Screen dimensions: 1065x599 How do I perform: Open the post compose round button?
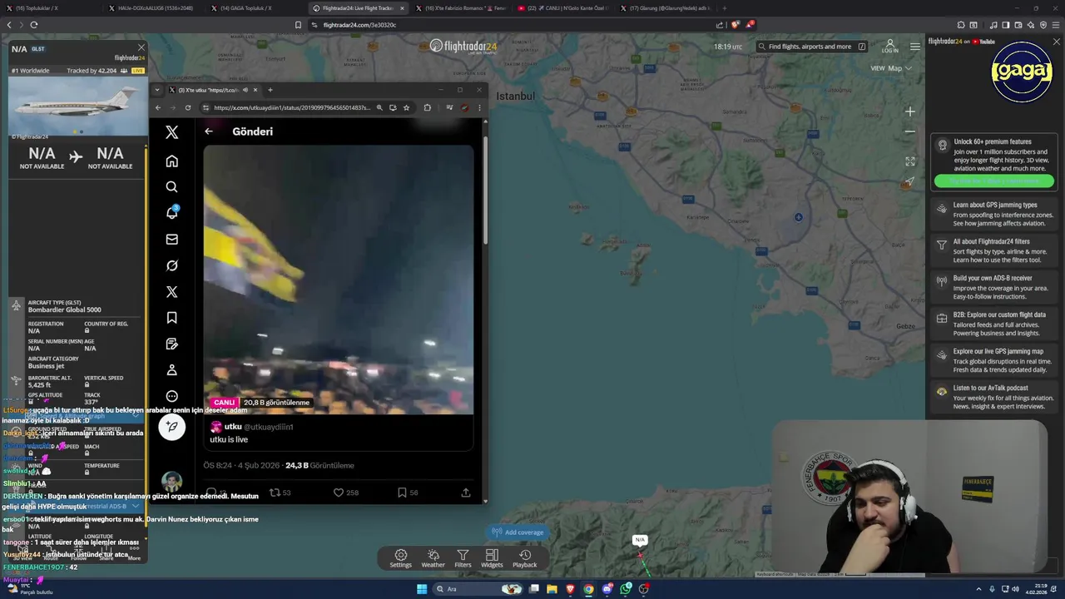point(172,427)
